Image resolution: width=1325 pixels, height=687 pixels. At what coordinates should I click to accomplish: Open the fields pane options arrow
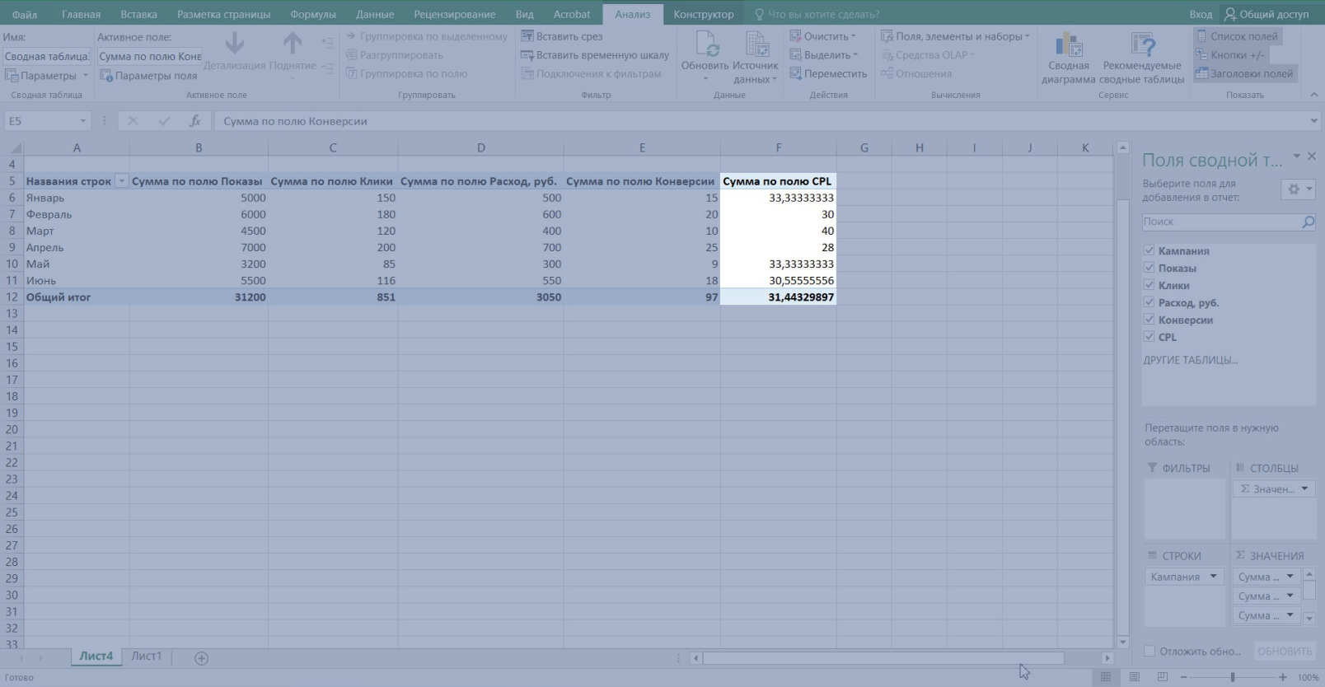[x=1296, y=156]
